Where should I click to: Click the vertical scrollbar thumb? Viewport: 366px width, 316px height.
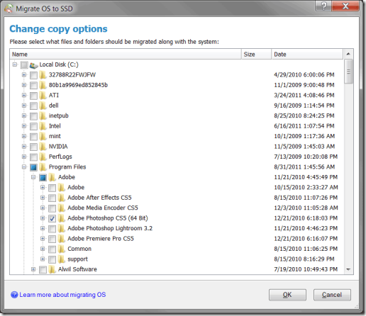point(348,72)
